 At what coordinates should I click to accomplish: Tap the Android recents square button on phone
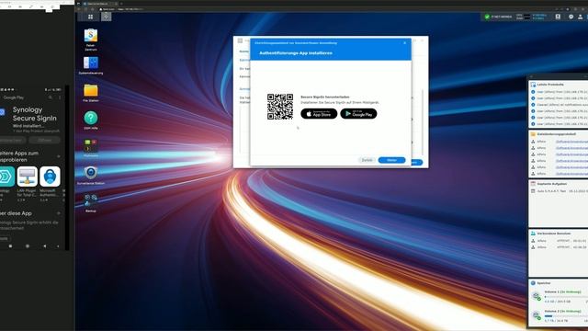(10, 246)
